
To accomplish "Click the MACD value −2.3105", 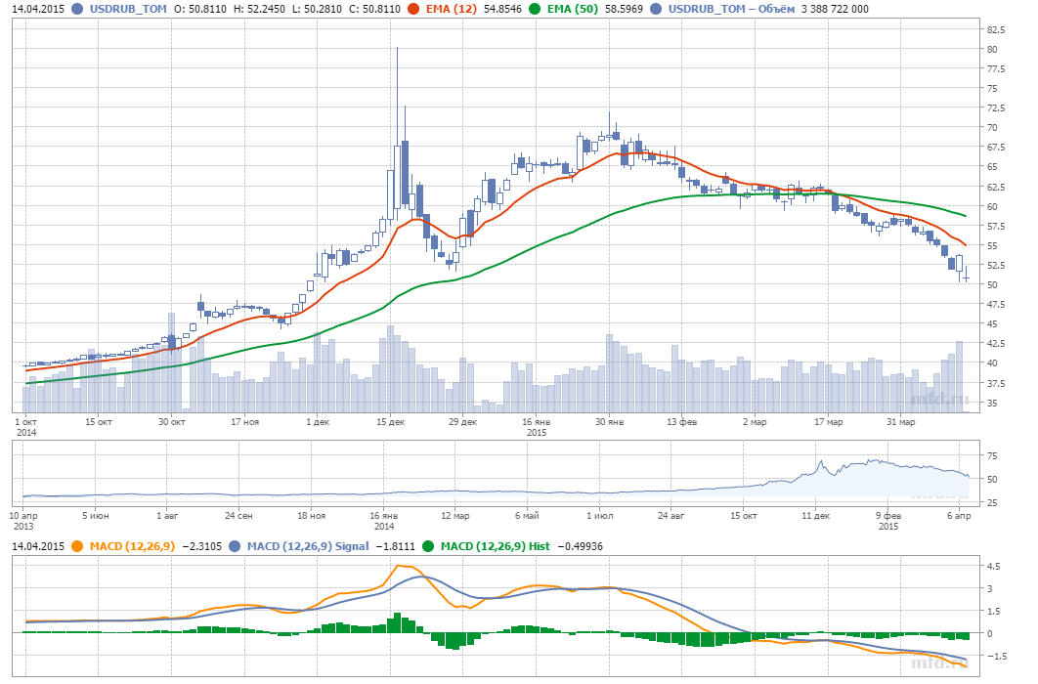I will [202, 546].
